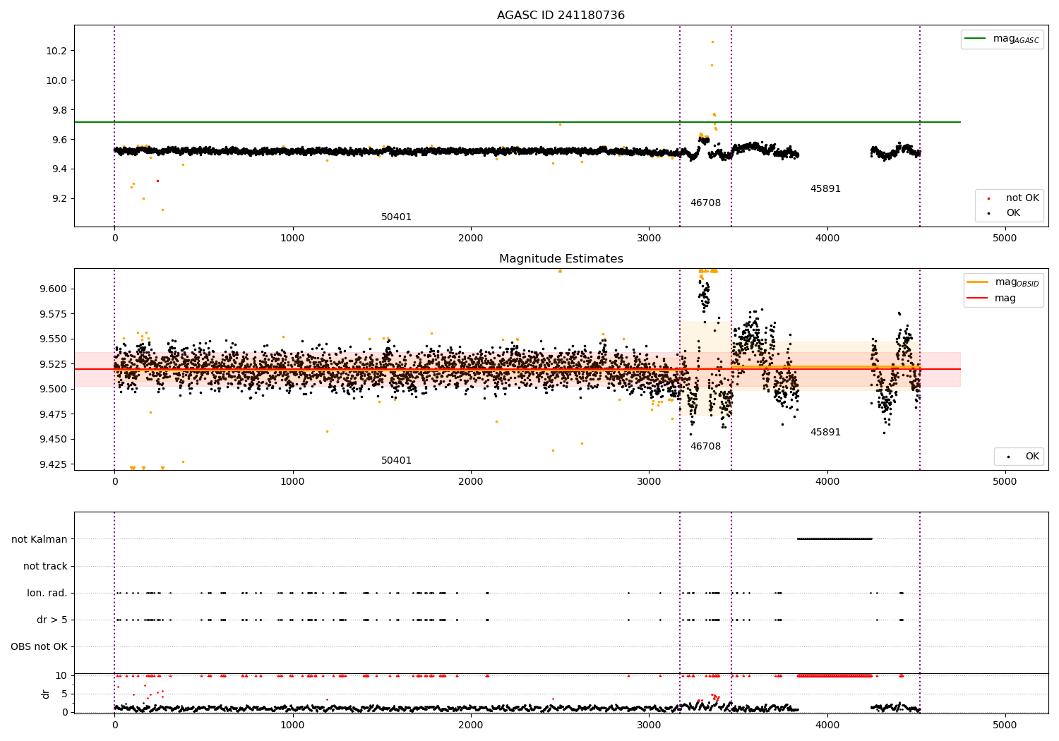The image size is (1059, 741).
Task: Click the 'dr > 5' row label
Action: pos(52,620)
